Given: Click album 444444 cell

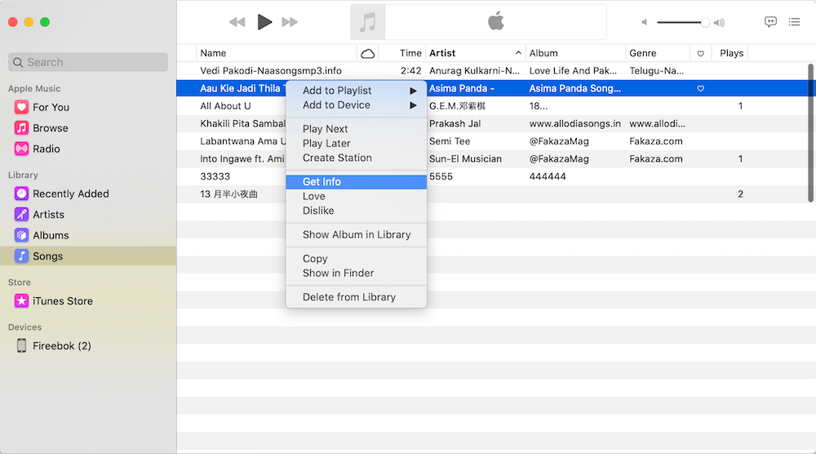Looking at the screenshot, I should click(x=548, y=176).
